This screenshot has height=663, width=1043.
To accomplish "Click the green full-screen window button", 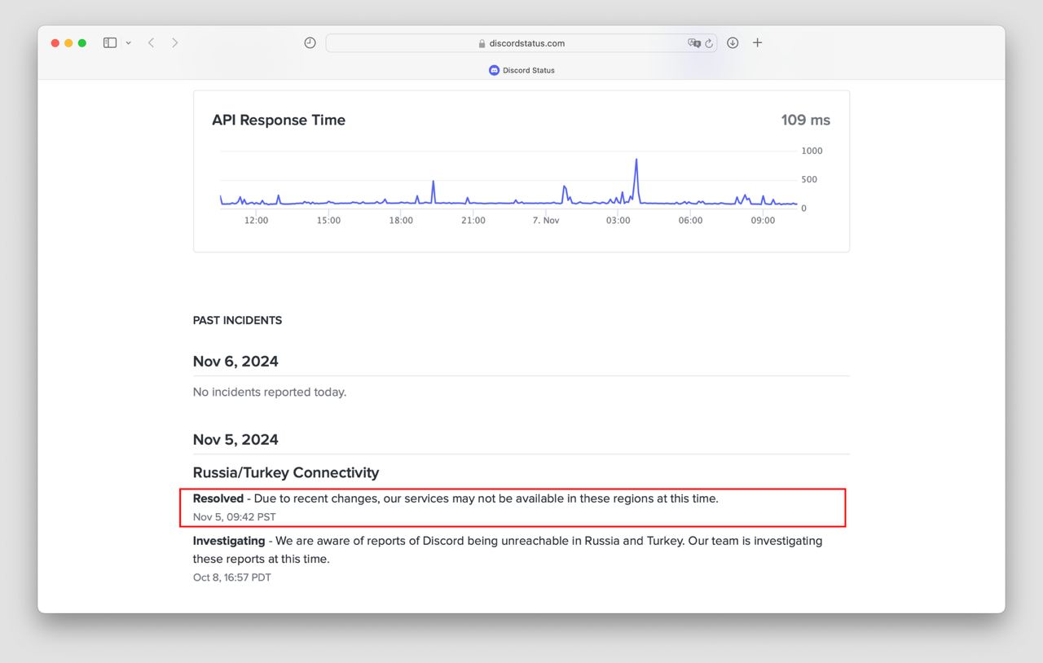I will [x=82, y=43].
